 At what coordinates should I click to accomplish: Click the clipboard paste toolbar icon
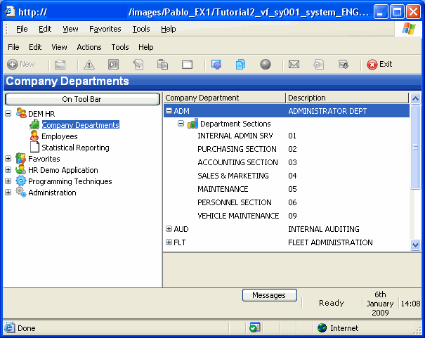click(162, 65)
